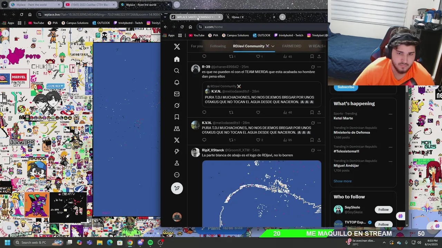Bookmark K.V.N.'s post

312,140
